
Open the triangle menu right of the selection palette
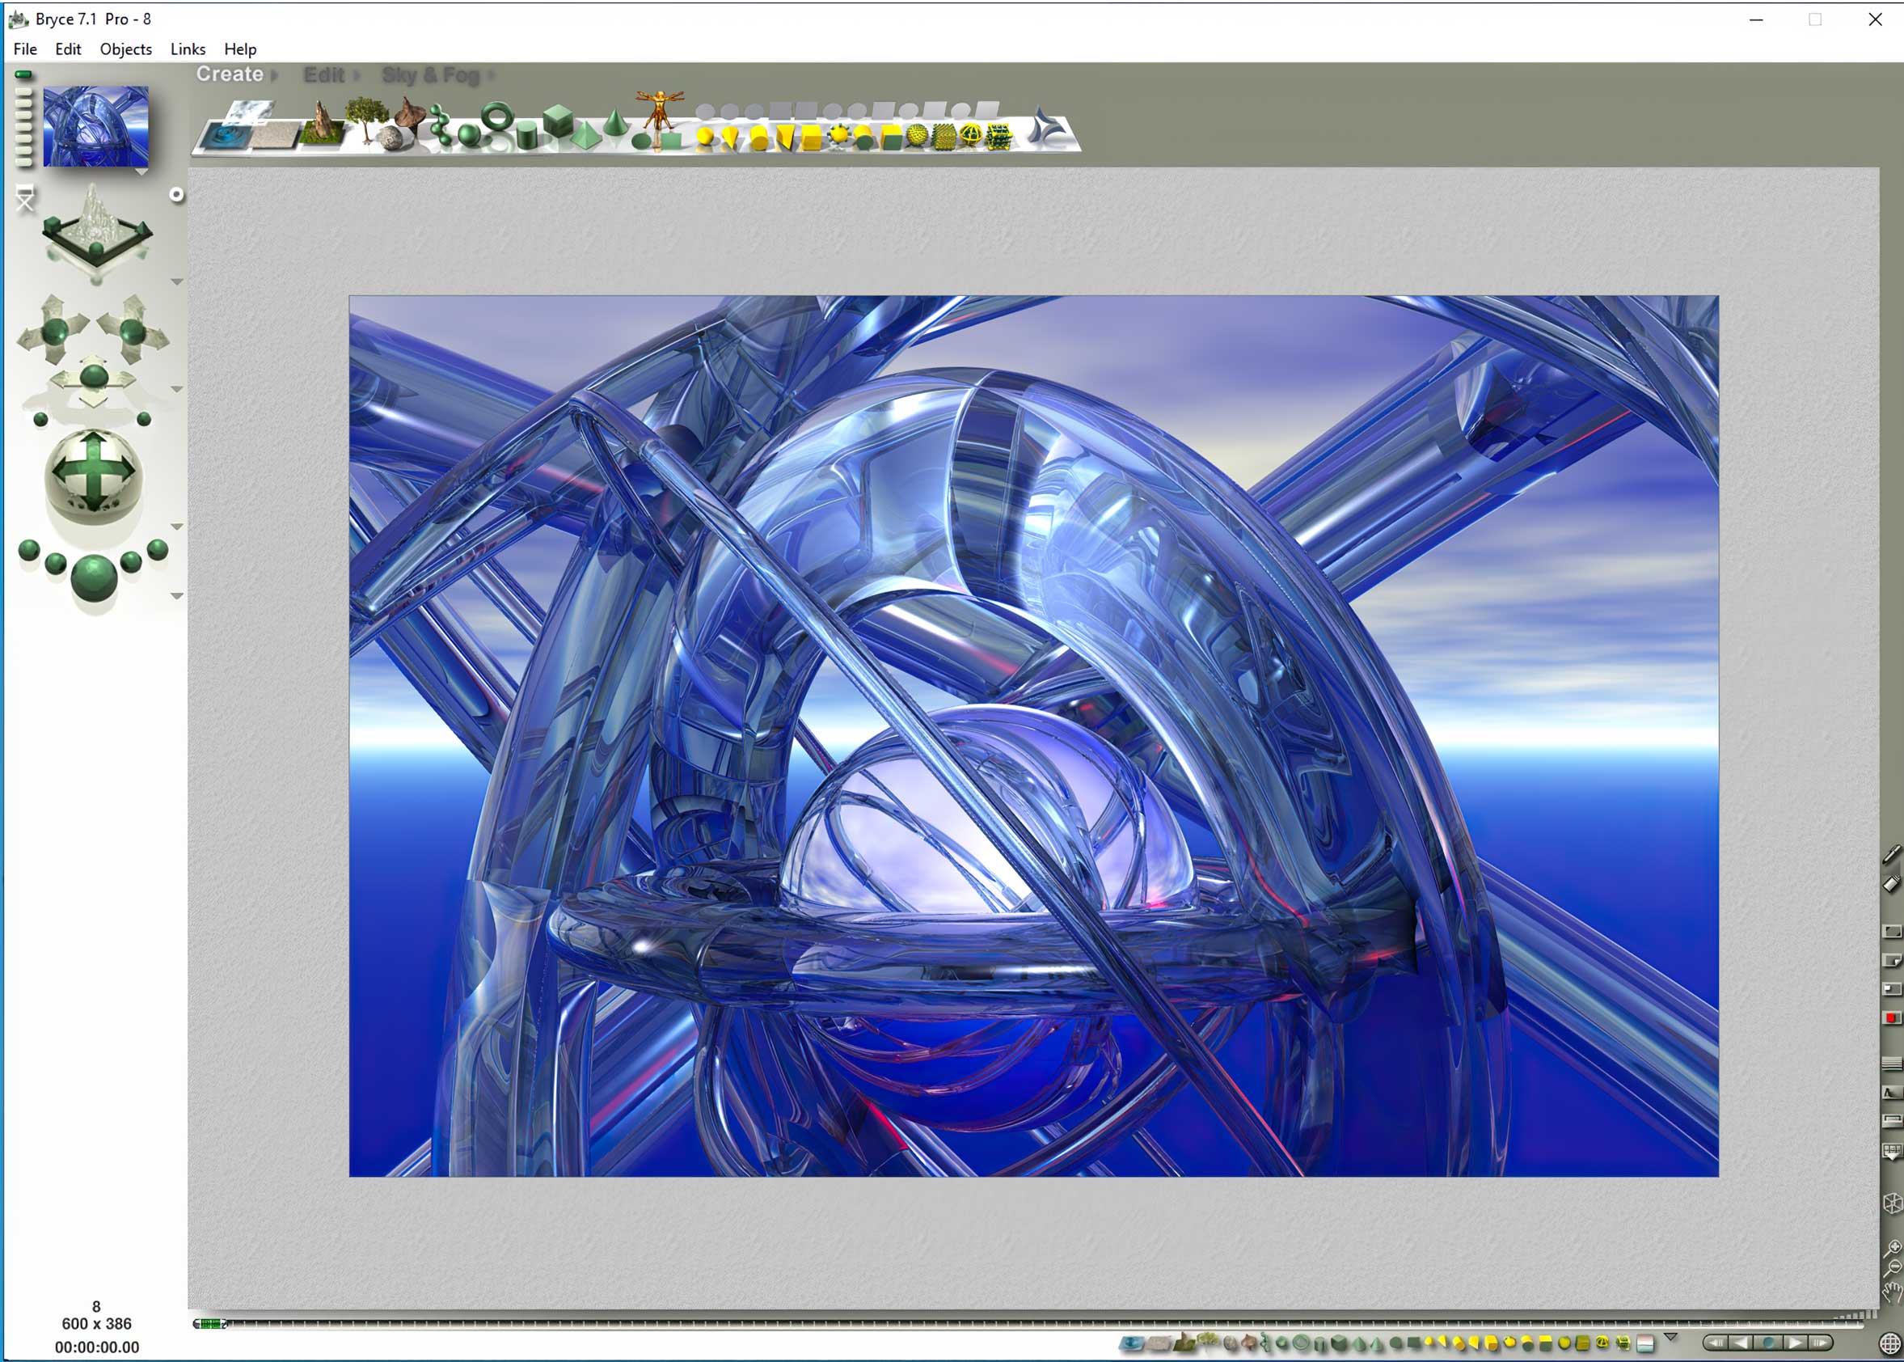click(1671, 1337)
